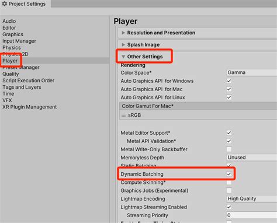The image size is (277, 223).
Task: Click the Rendering section label
Action: click(133, 65)
